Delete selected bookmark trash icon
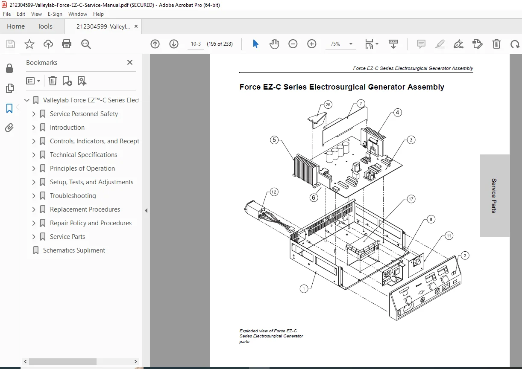Screen dimensions: 522x369 tap(53, 81)
